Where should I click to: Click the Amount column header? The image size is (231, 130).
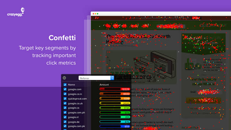(104, 85)
